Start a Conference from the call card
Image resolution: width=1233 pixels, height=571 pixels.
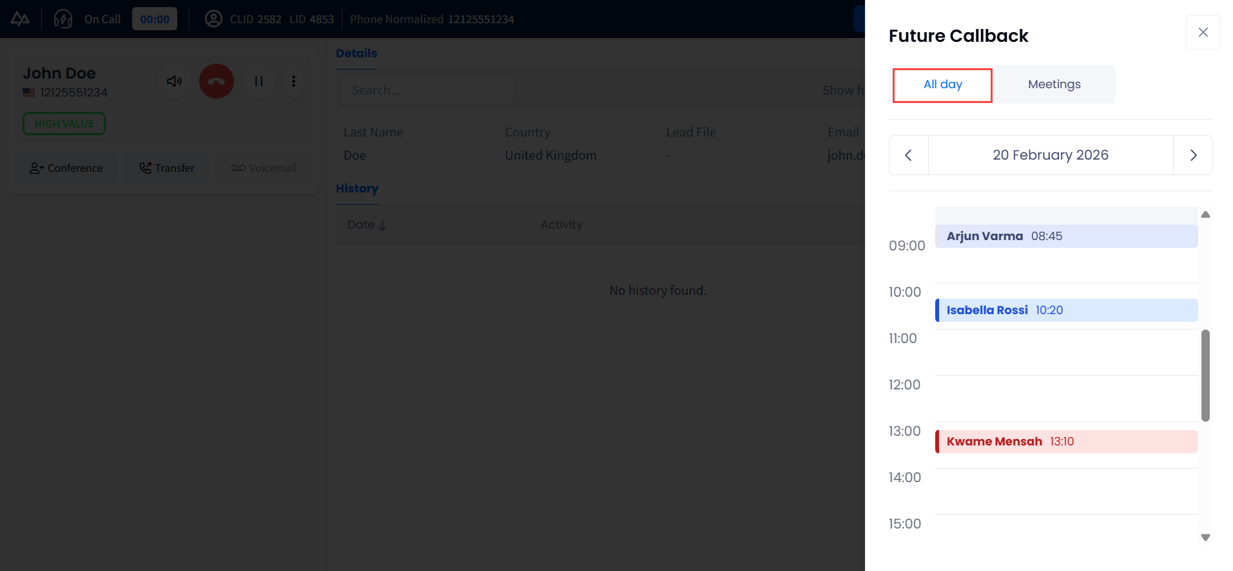click(66, 168)
